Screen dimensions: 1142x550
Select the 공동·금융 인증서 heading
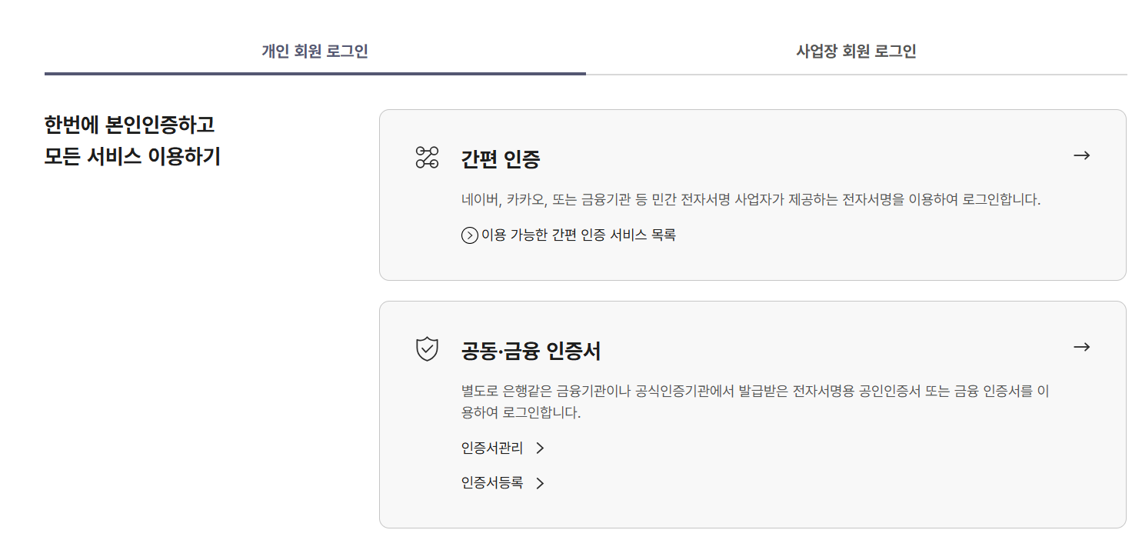(531, 352)
